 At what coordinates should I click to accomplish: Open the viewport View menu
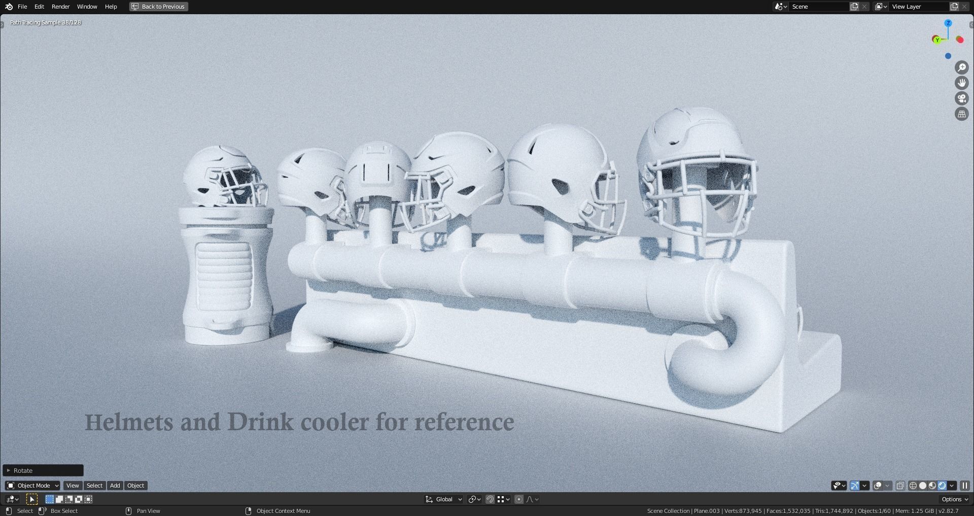pos(73,486)
